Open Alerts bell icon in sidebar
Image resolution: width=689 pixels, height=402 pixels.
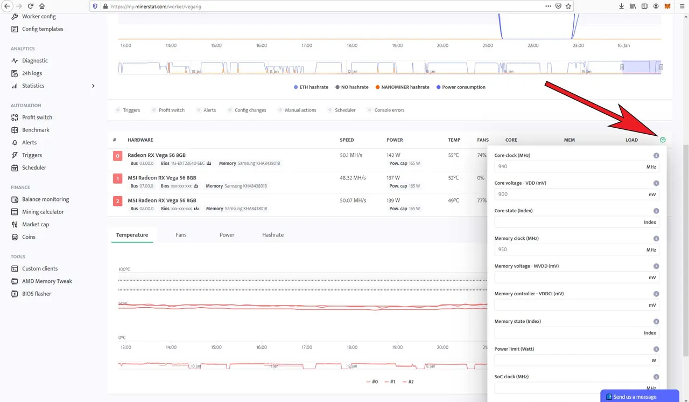[x=15, y=142]
